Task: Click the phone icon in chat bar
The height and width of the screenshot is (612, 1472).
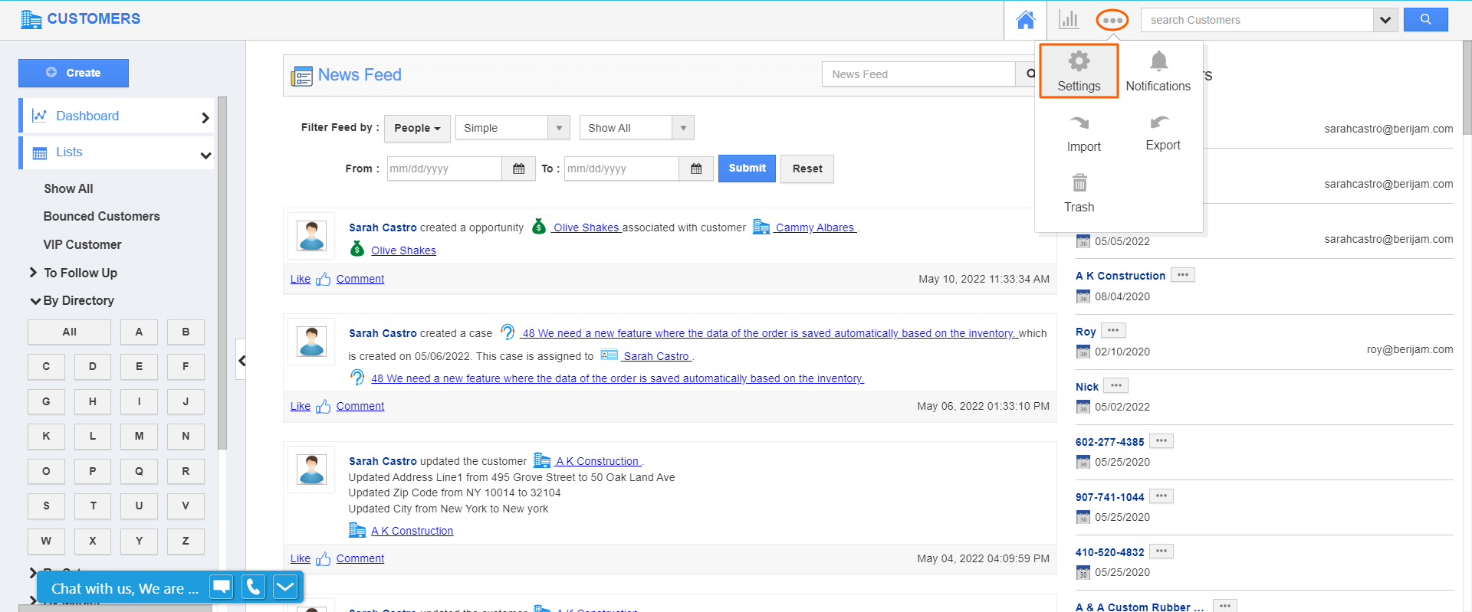Action: pos(253,587)
